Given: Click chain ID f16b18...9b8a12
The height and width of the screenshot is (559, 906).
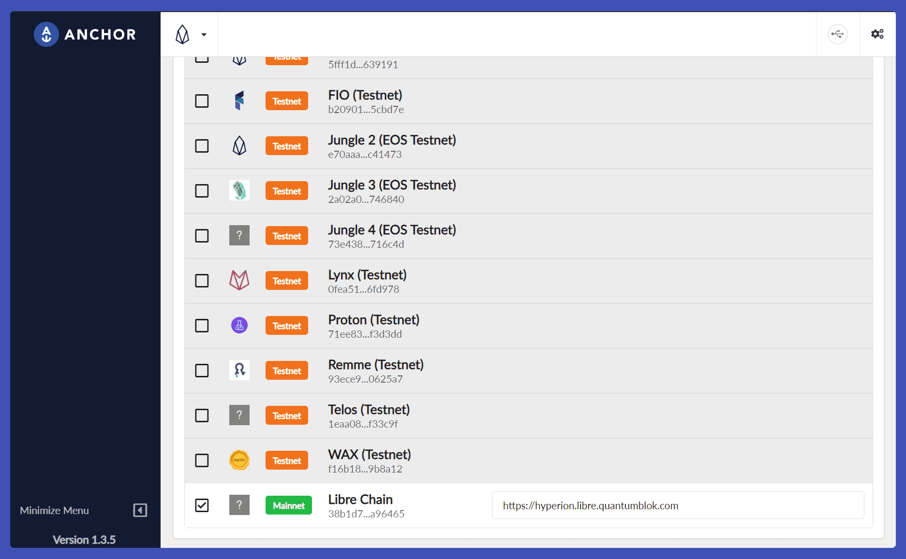Looking at the screenshot, I should 365,469.
